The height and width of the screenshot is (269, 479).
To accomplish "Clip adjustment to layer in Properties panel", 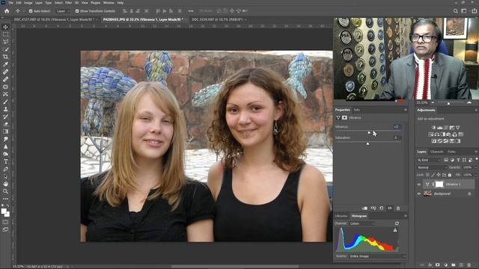I will pyautogui.click(x=364, y=208).
